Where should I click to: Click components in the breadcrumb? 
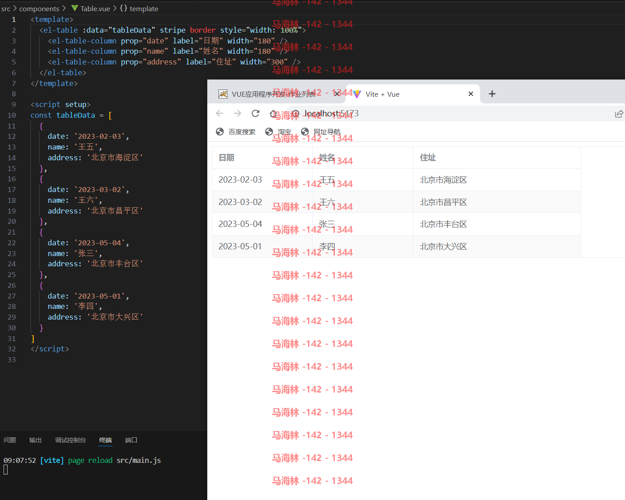pyautogui.click(x=39, y=9)
